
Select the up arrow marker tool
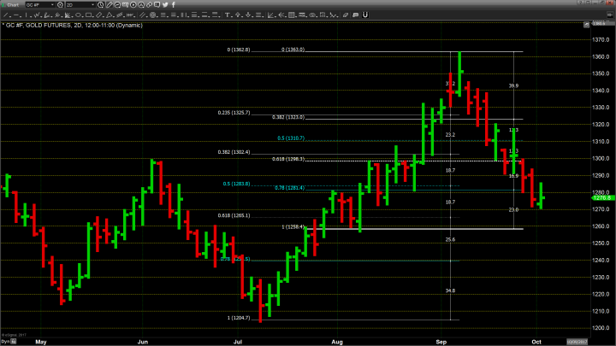click(x=238, y=15)
